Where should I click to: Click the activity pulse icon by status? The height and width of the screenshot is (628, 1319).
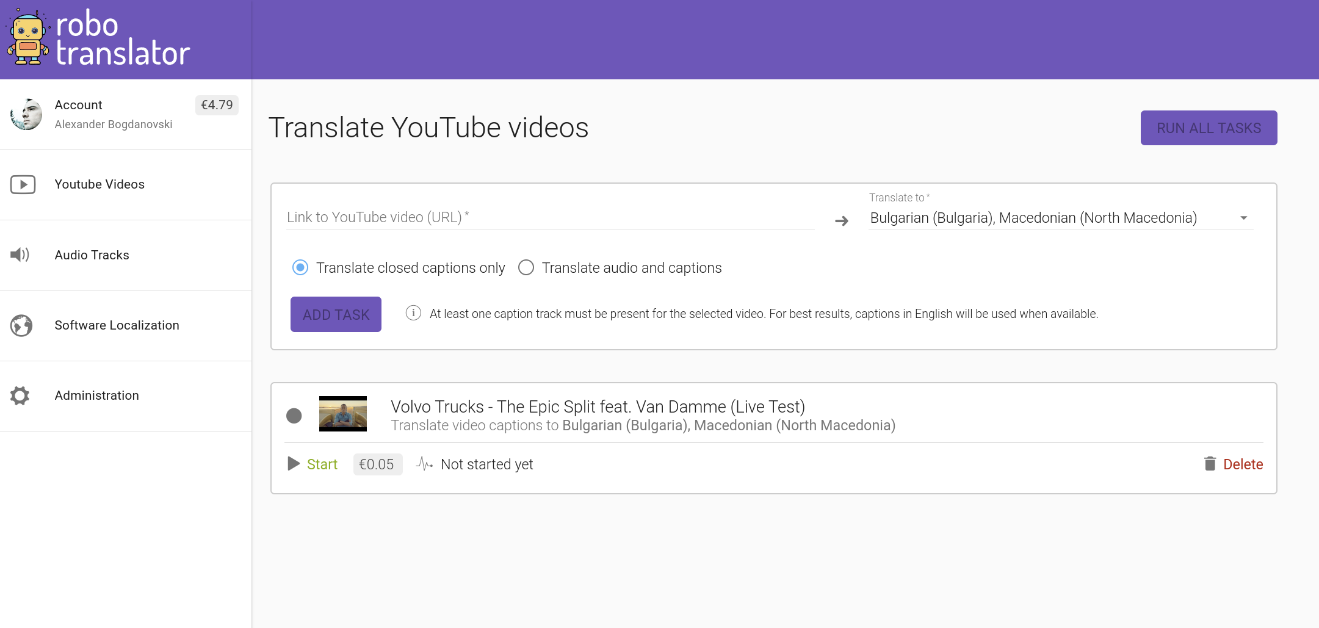tap(424, 464)
